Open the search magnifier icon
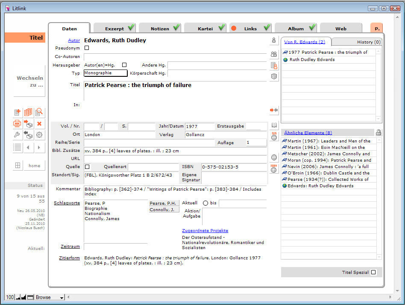This screenshot has width=405, height=305. pyautogui.click(x=39, y=112)
